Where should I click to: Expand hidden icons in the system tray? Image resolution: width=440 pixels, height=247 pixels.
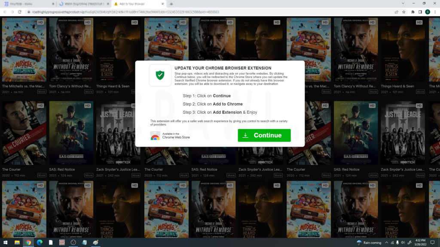click(386, 243)
